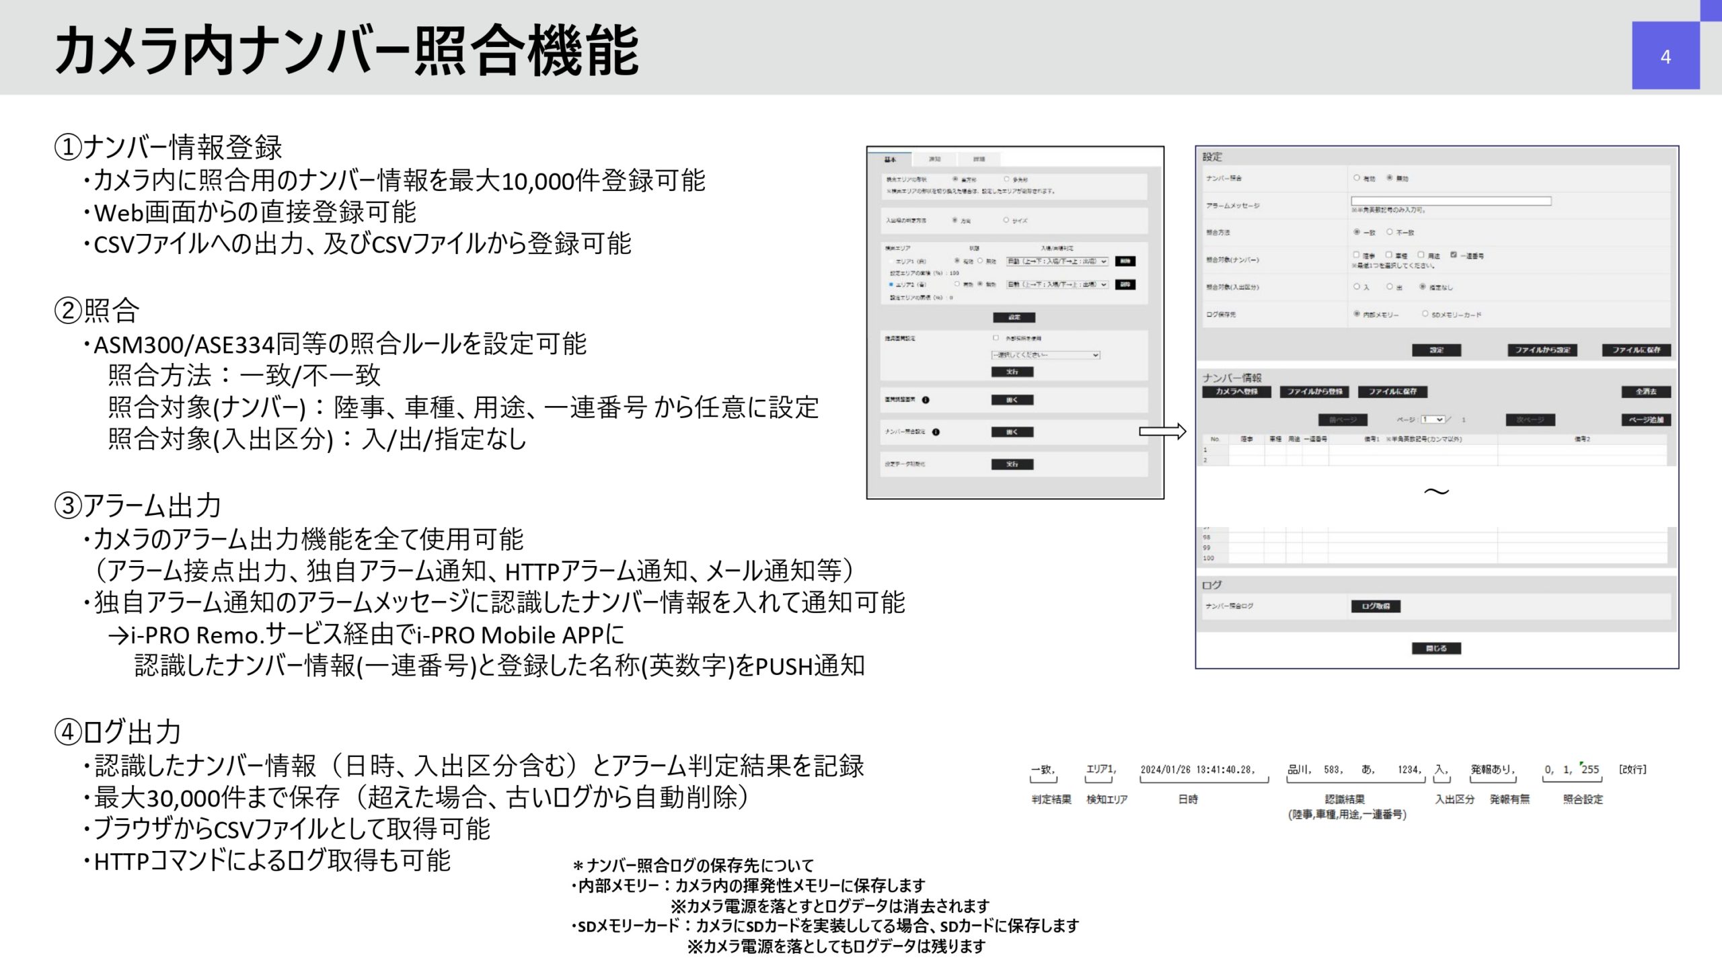
Task: Select the 多角形 radio for detection area shape
Action: 1006,179
